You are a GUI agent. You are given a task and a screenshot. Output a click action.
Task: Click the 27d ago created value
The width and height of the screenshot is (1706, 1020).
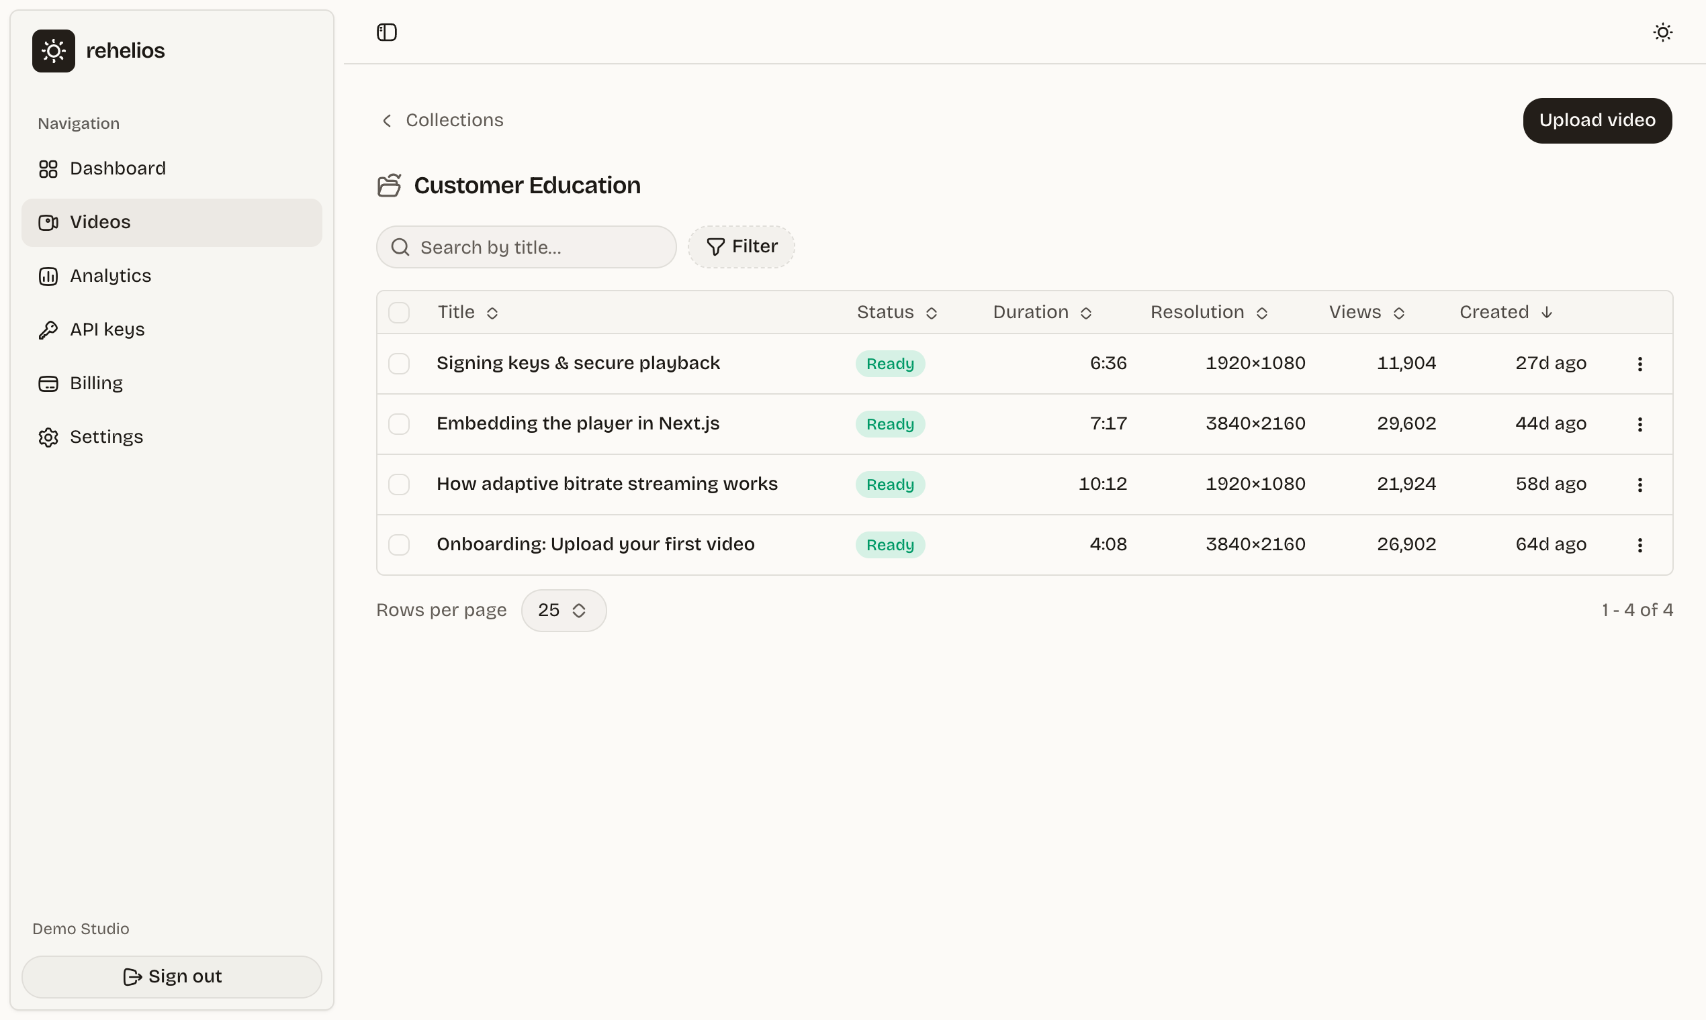(x=1551, y=364)
